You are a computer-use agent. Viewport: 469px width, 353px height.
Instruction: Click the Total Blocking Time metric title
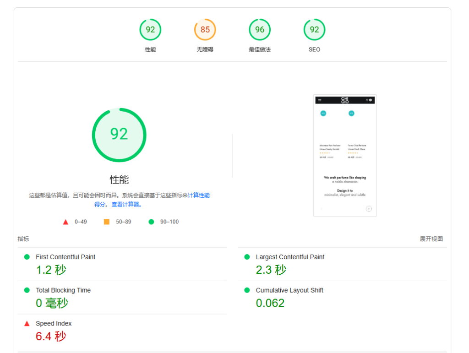[63, 290]
